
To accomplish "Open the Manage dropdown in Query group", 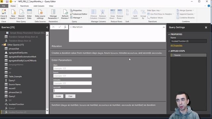I will [76, 18].
